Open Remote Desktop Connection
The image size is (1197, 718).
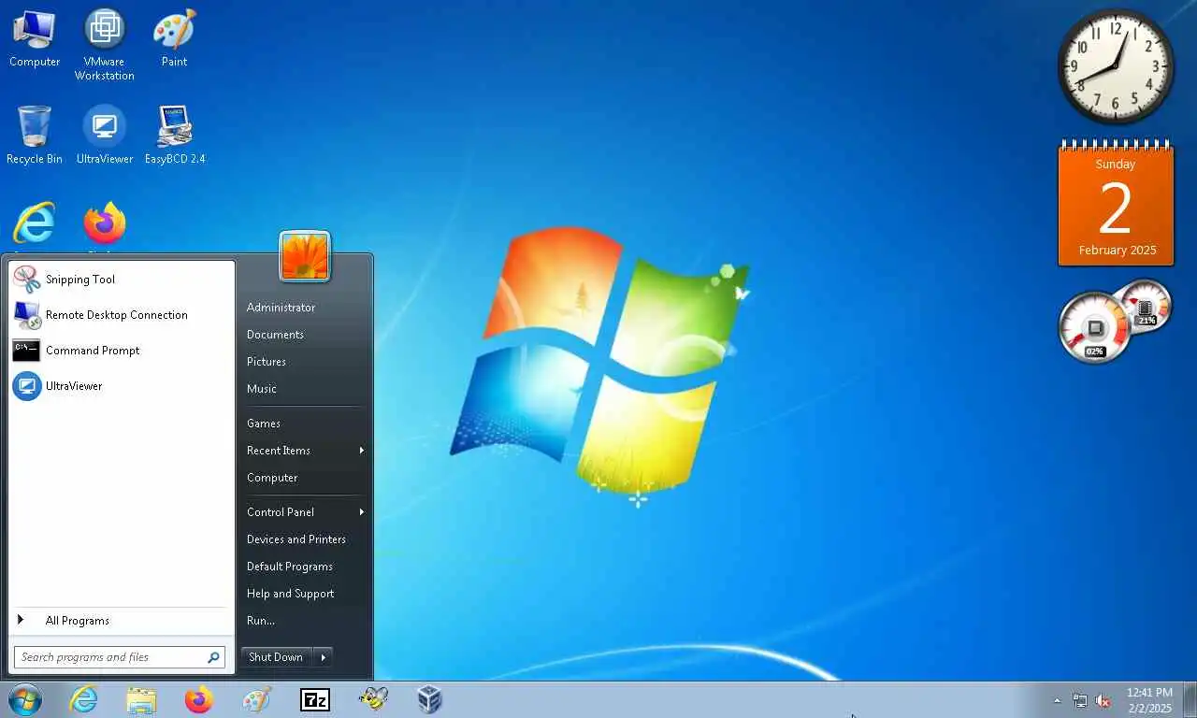(x=122, y=315)
